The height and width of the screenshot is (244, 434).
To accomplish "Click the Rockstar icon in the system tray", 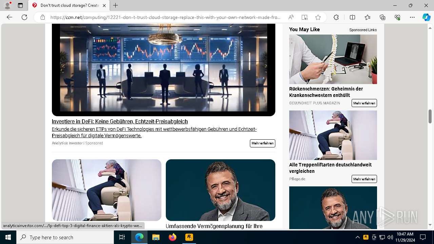I will (x=366, y=237).
